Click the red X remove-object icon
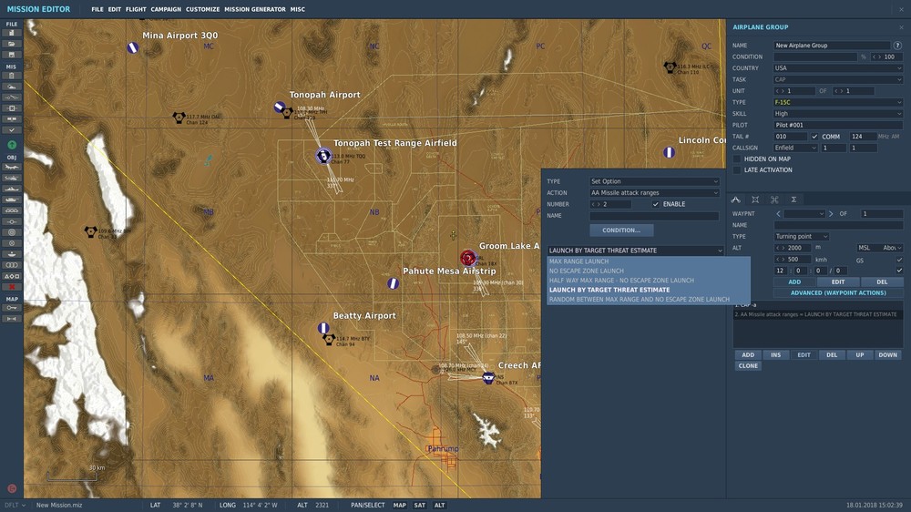This screenshot has height=512, width=911. click(x=11, y=287)
